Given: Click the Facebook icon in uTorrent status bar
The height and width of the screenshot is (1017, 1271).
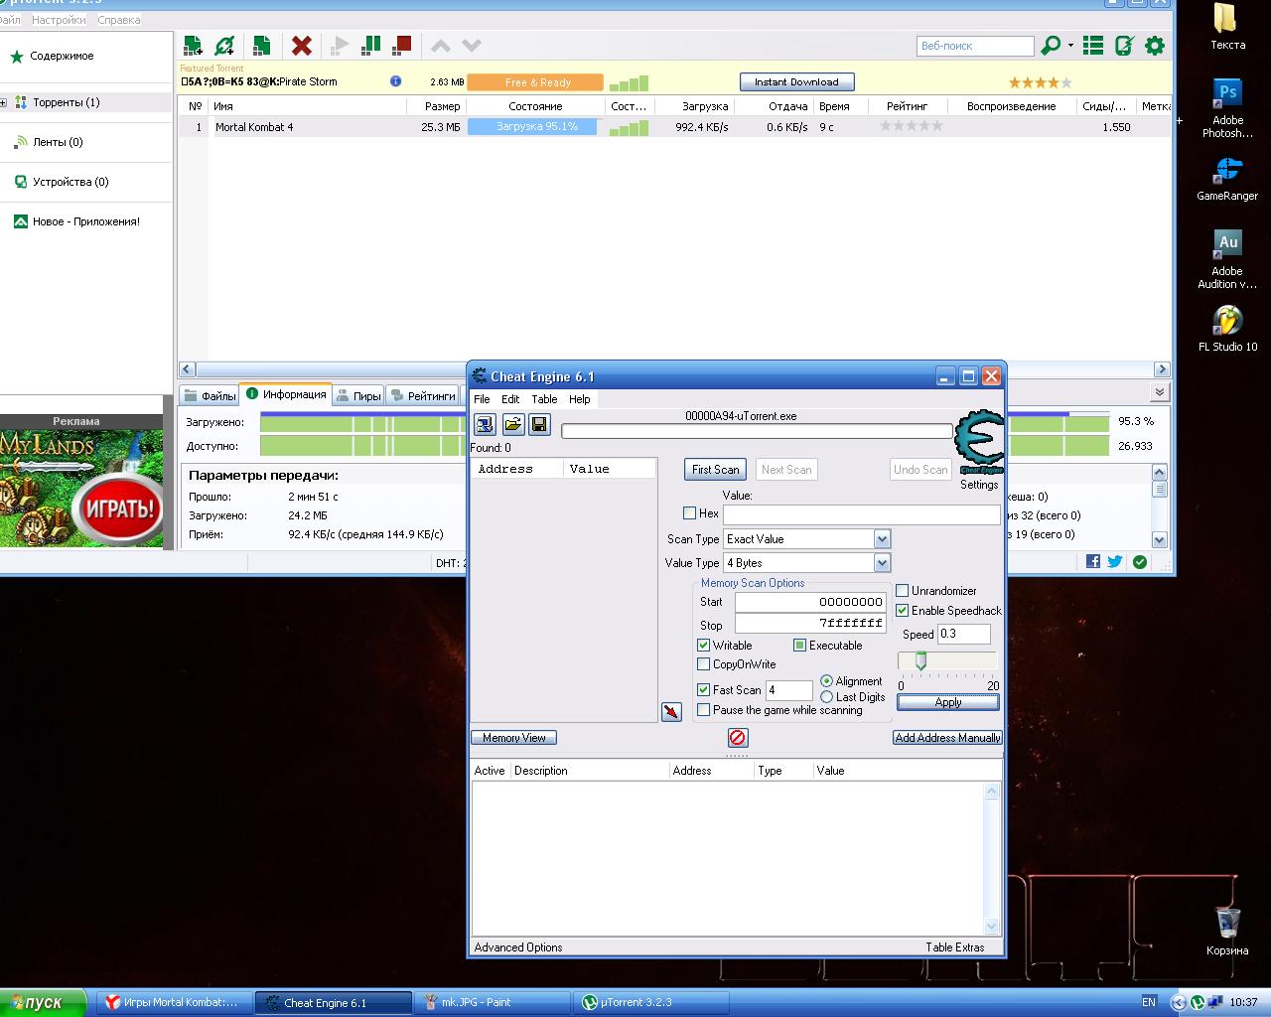Looking at the screenshot, I should (1093, 562).
